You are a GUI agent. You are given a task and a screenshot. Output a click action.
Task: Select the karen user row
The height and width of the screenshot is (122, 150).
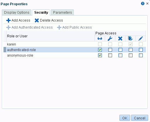(75, 44)
